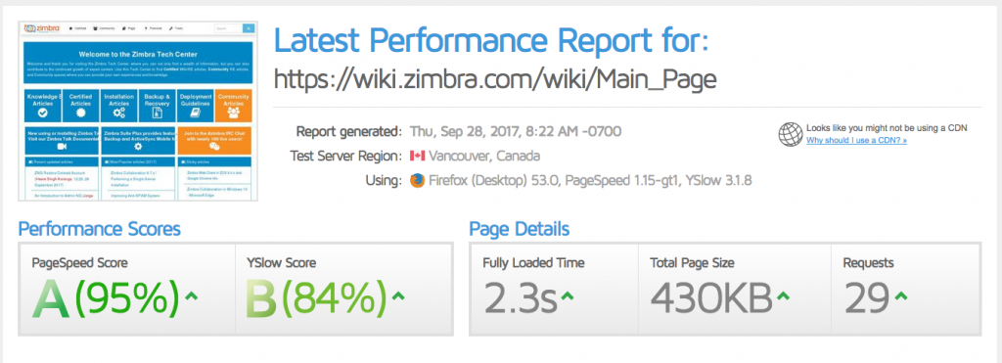Click the Total Page Size arrow

point(784,295)
